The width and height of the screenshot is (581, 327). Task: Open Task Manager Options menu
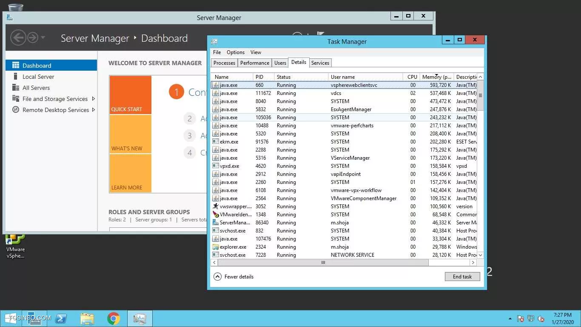(236, 52)
